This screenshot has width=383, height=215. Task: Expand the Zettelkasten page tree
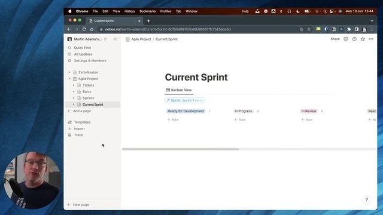click(69, 72)
